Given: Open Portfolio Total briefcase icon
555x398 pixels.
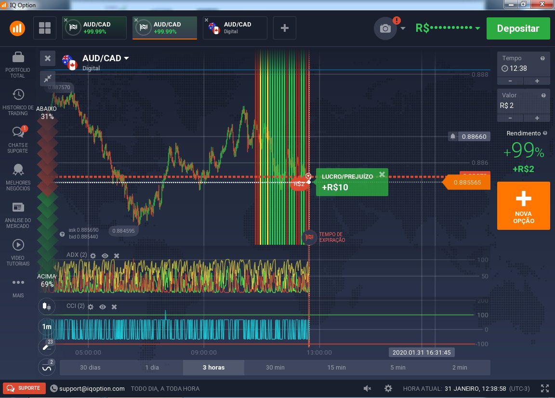Looking at the screenshot, I should 18,57.
